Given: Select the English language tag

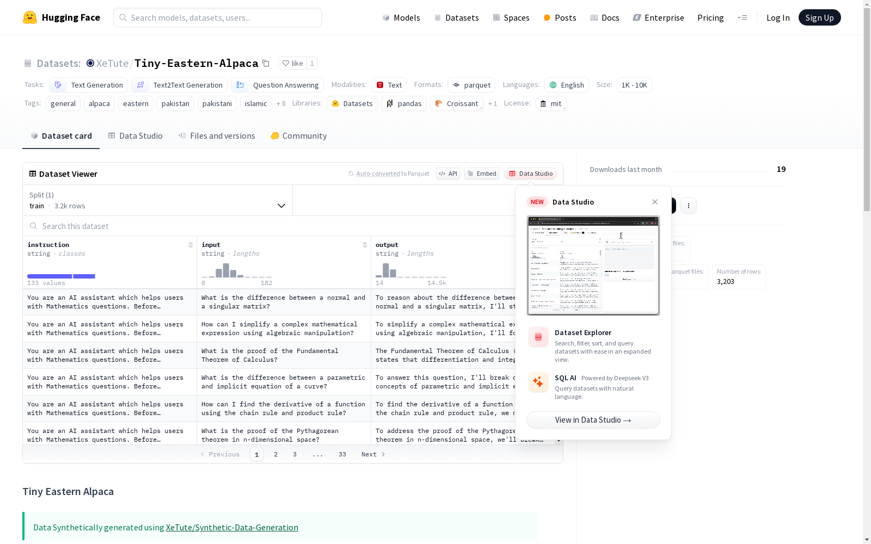Looking at the screenshot, I should 567,85.
